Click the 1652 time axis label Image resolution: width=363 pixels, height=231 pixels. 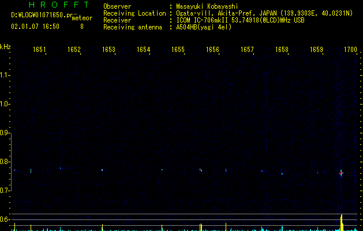pos(74,50)
